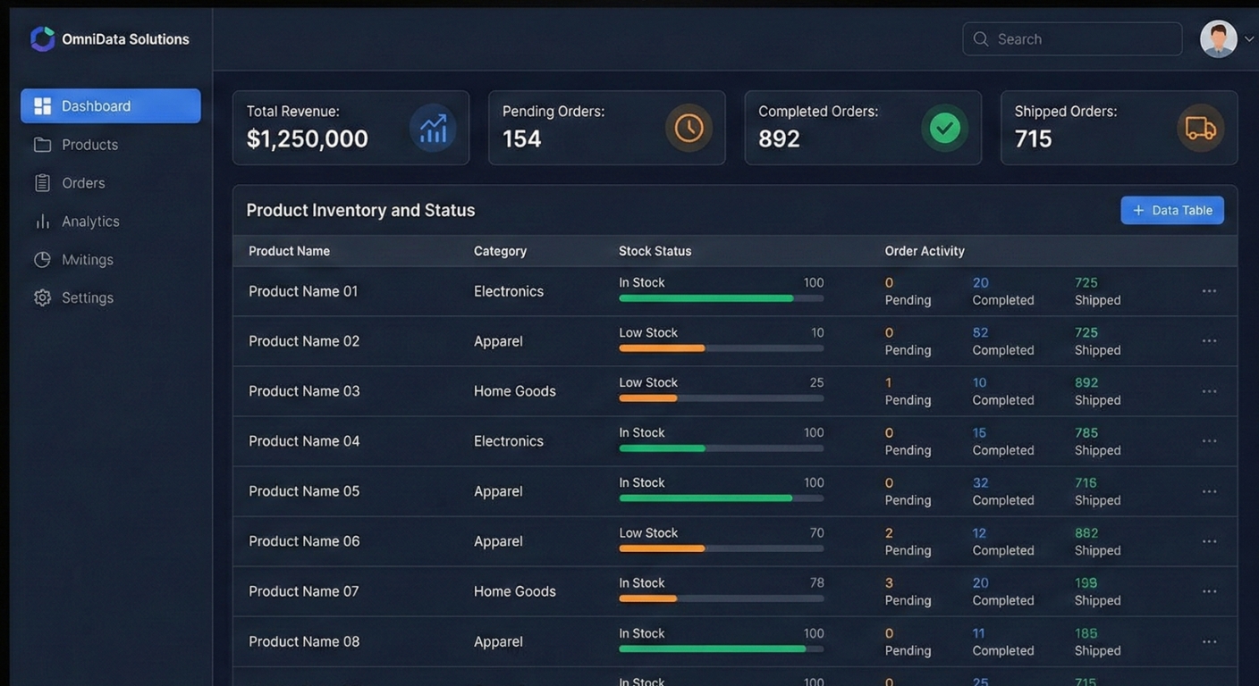Click the Total Revenue chart icon
Screen dimensions: 1259x686
433,128
